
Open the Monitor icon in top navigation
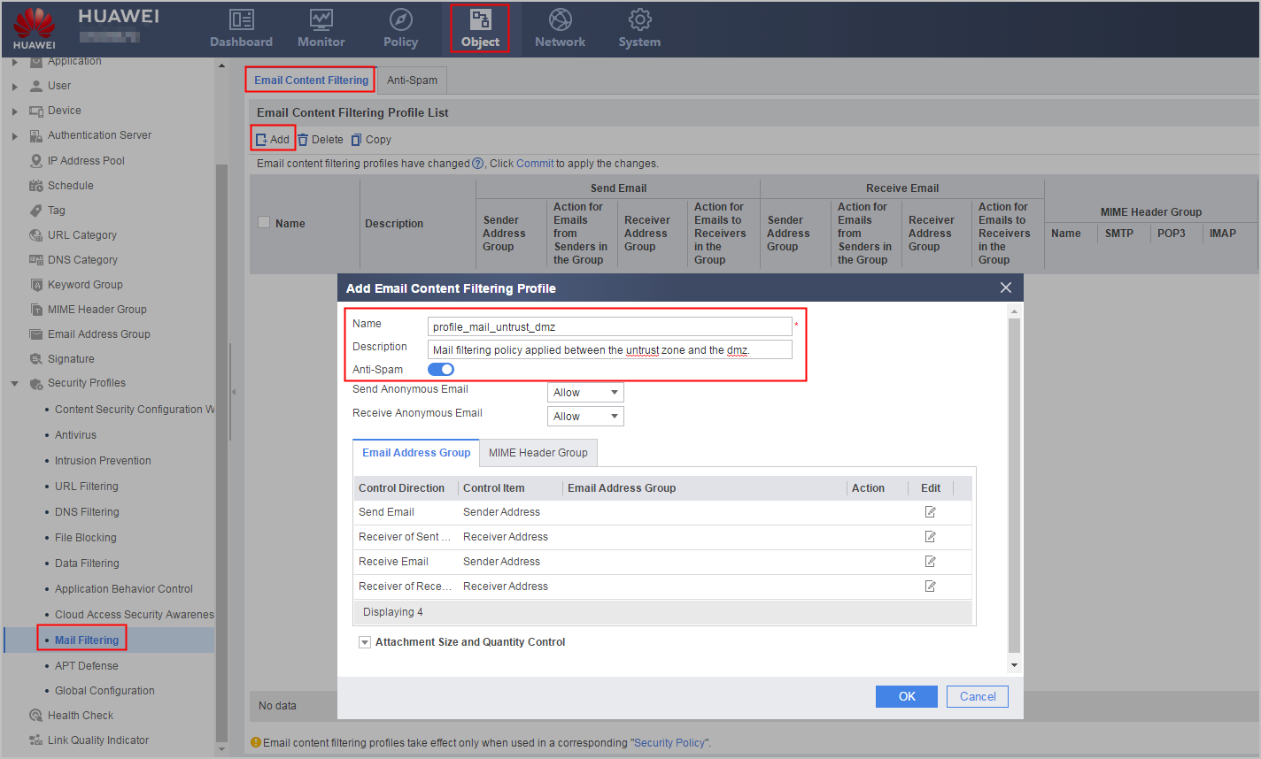click(321, 19)
